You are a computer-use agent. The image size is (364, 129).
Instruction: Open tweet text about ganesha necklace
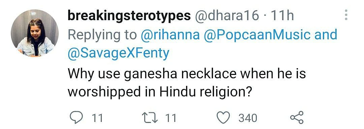point(187,83)
